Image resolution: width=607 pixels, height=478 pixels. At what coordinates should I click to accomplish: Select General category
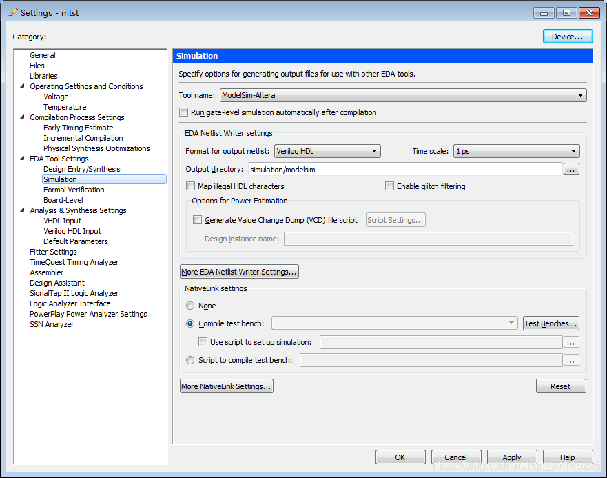coord(43,55)
